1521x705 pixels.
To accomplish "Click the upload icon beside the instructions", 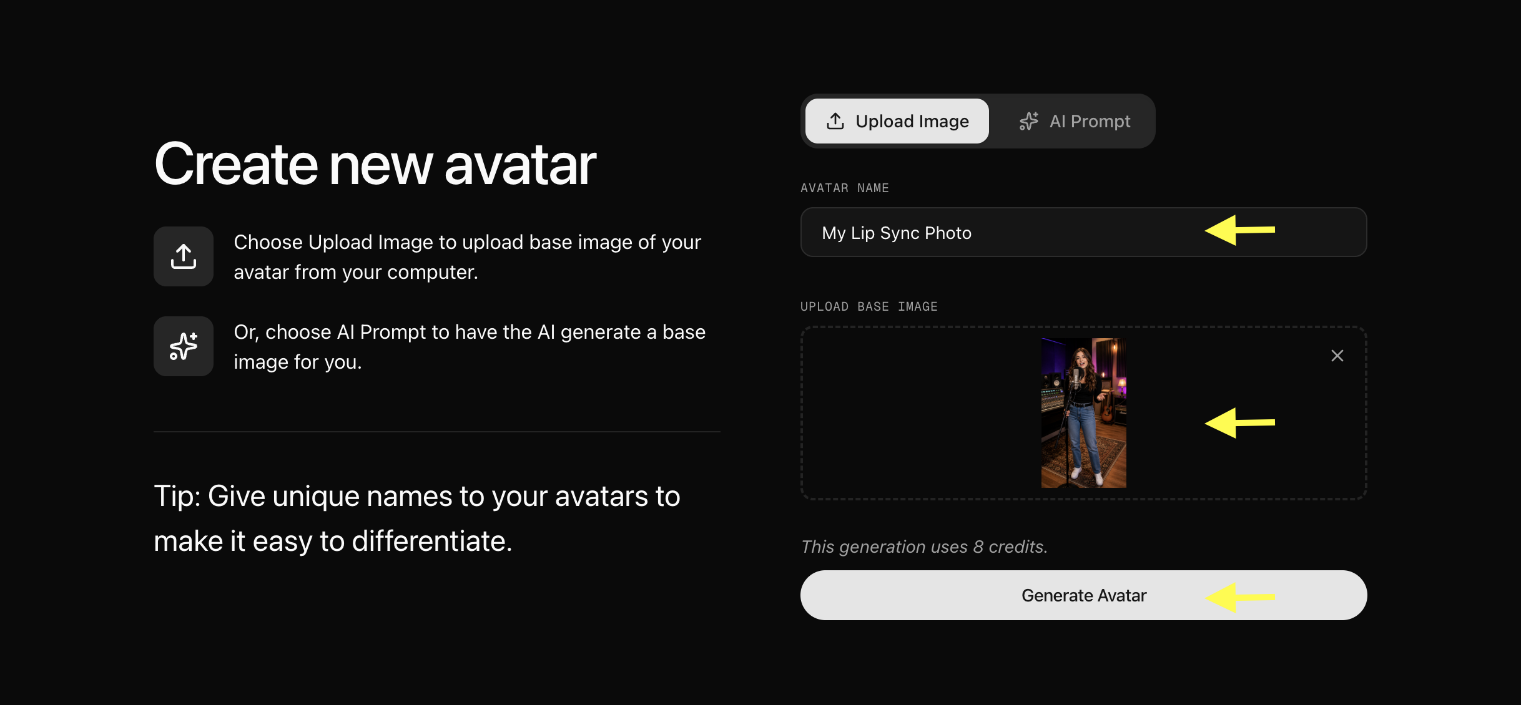I will pyautogui.click(x=184, y=256).
